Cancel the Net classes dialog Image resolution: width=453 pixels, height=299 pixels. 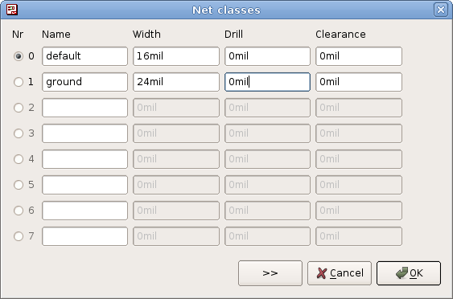[340, 273]
